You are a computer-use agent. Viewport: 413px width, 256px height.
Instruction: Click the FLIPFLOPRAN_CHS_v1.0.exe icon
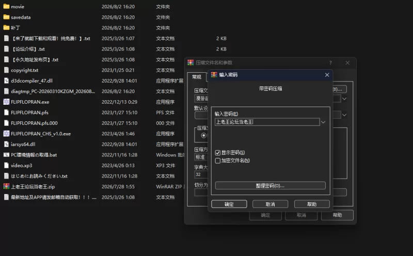pyautogui.click(x=6, y=134)
